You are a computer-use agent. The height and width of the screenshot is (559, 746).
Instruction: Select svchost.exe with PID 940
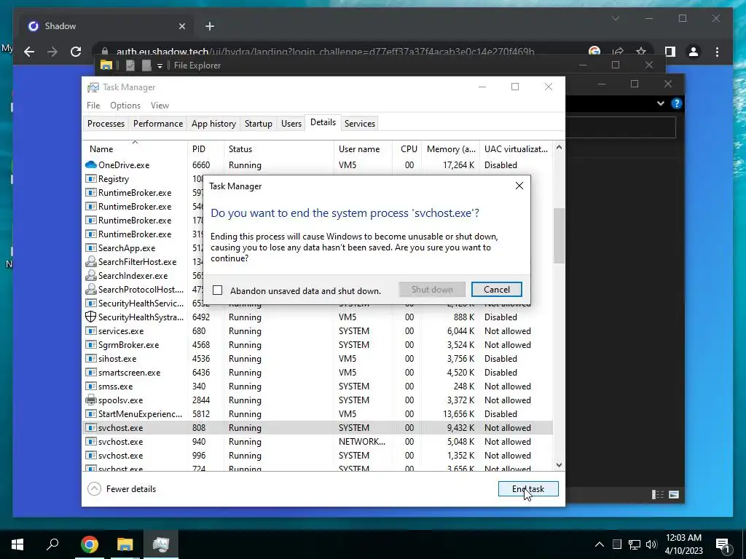pos(318,442)
